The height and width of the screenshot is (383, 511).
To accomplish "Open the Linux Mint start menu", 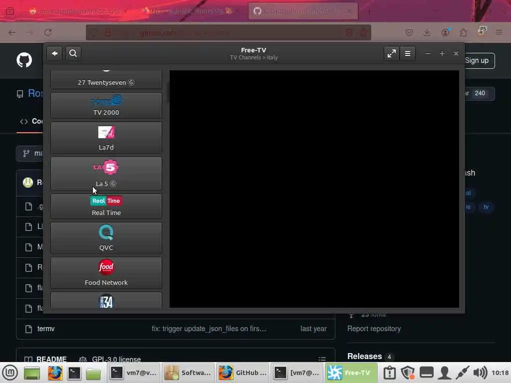I will 10,373.
